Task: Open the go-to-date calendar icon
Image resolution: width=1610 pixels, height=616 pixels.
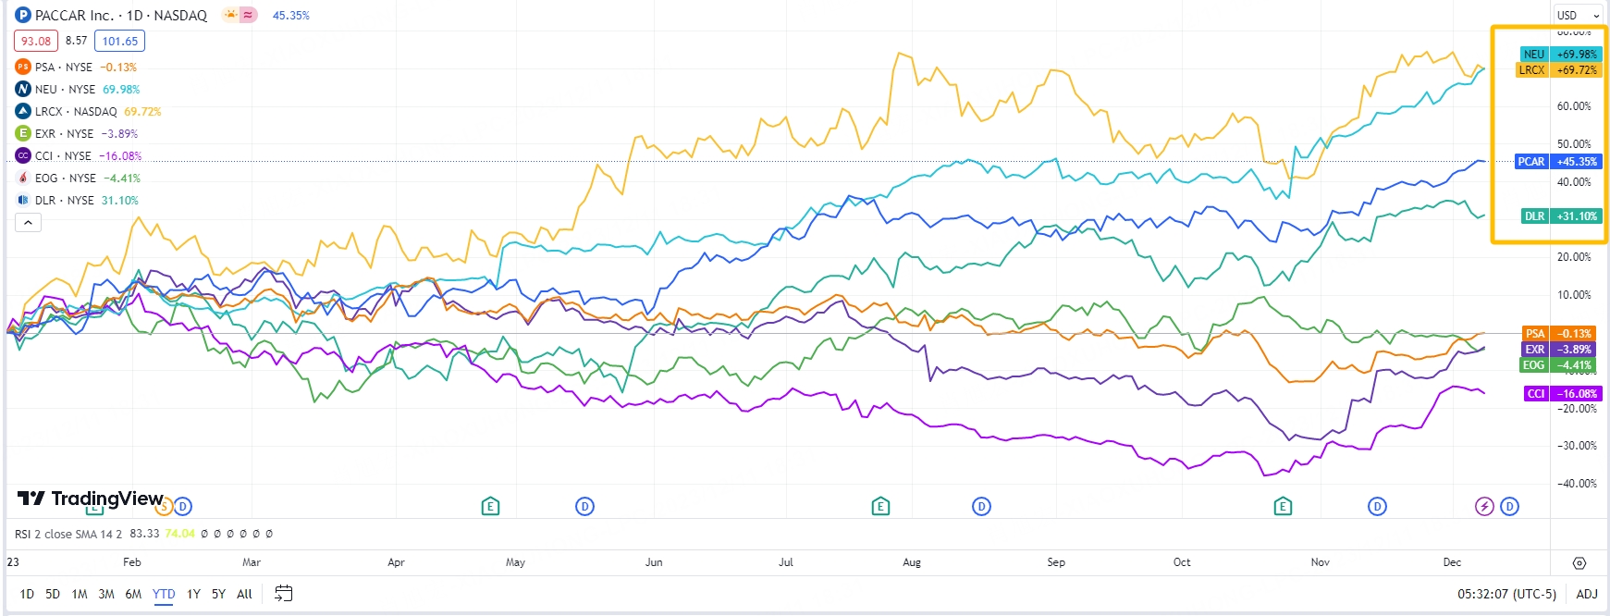Action: [284, 594]
